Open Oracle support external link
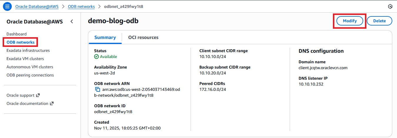The width and height of the screenshot is (397, 138). [23, 95]
